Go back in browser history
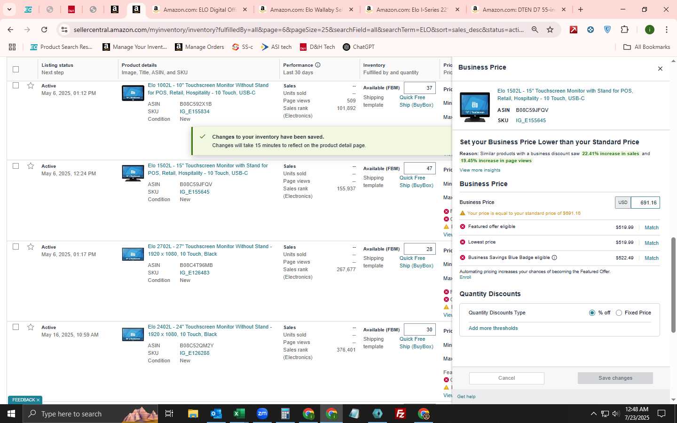 pyautogui.click(x=10, y=30)
